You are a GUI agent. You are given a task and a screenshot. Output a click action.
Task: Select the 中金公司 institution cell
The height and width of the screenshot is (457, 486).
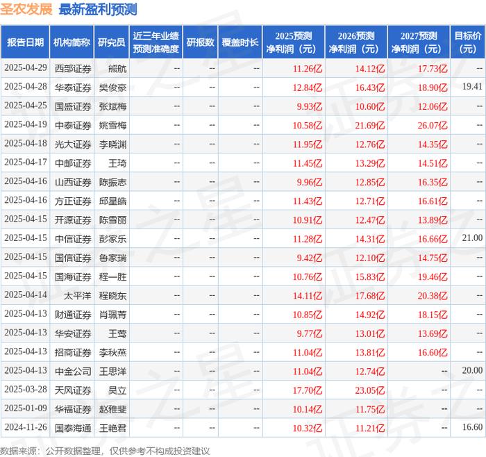point(73,371)
